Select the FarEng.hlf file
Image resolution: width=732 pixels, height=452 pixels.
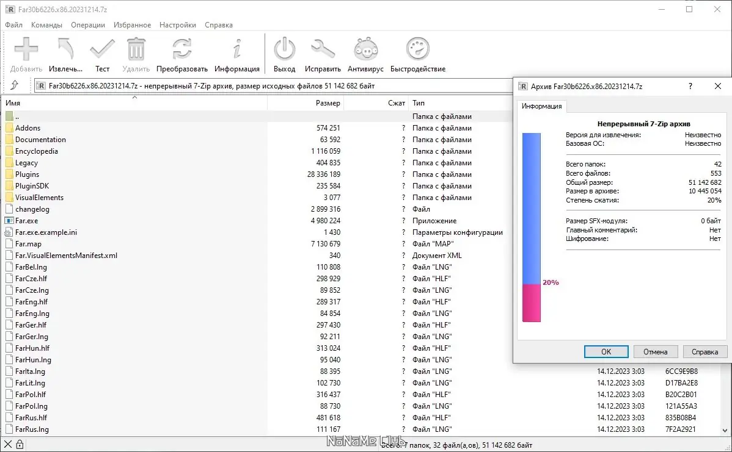tap(31, 302)
